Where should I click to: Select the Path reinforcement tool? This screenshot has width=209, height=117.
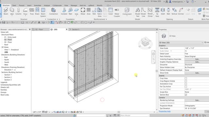click(94, 11)
